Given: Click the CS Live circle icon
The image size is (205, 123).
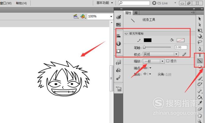Looking at the screenshot, I should click(154, 3).
